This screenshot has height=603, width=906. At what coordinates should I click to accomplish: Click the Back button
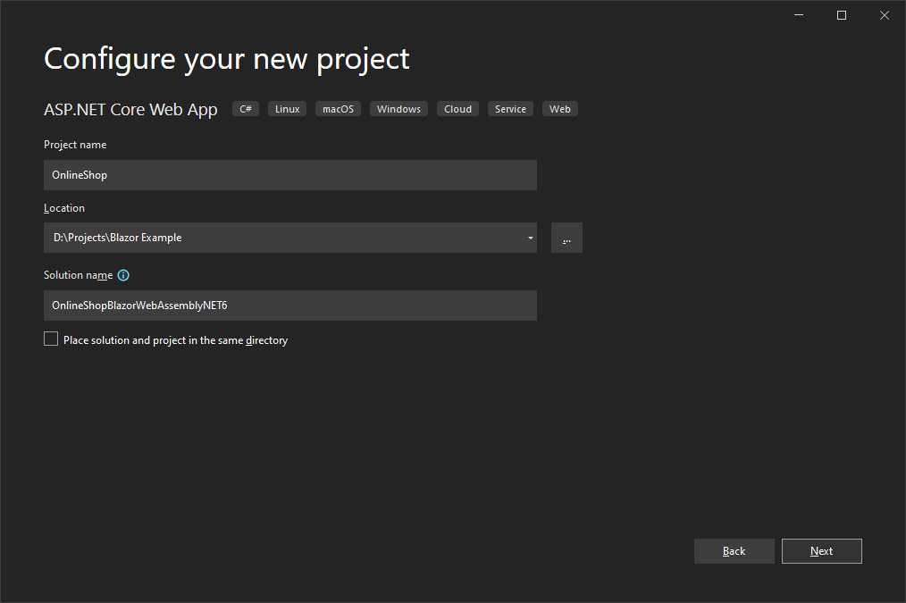pos(734,551)
